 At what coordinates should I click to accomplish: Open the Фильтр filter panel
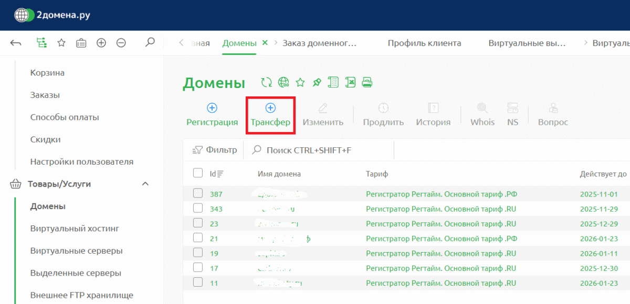coord(215,150)
